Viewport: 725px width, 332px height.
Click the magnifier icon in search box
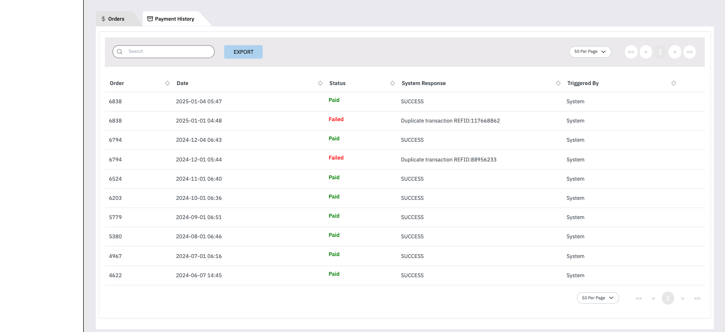[x=119, y=51]
